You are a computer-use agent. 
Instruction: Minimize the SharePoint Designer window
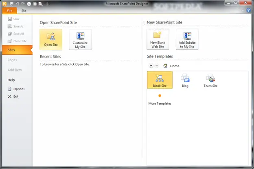[x=228, y=3]
